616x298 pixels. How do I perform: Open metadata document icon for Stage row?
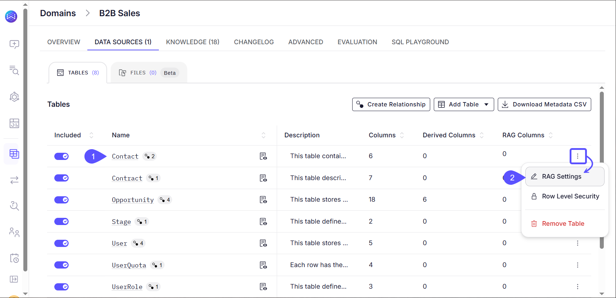pos(263,221)
